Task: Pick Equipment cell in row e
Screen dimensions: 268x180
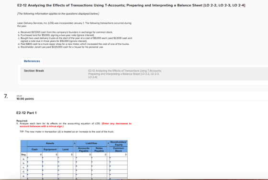Action: (50, 176)
